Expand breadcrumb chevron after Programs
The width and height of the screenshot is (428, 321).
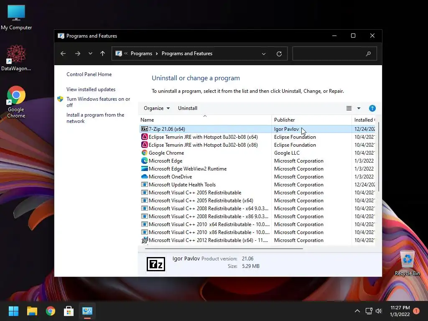(157, 53)
